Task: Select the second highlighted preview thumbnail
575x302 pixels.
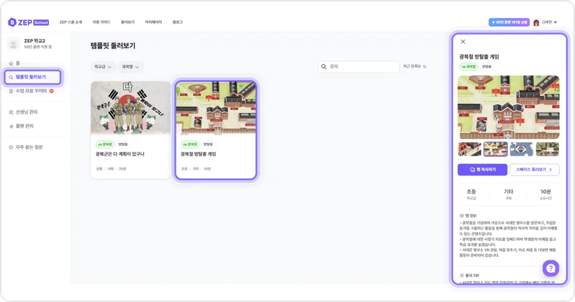Action: pos(495,149)
